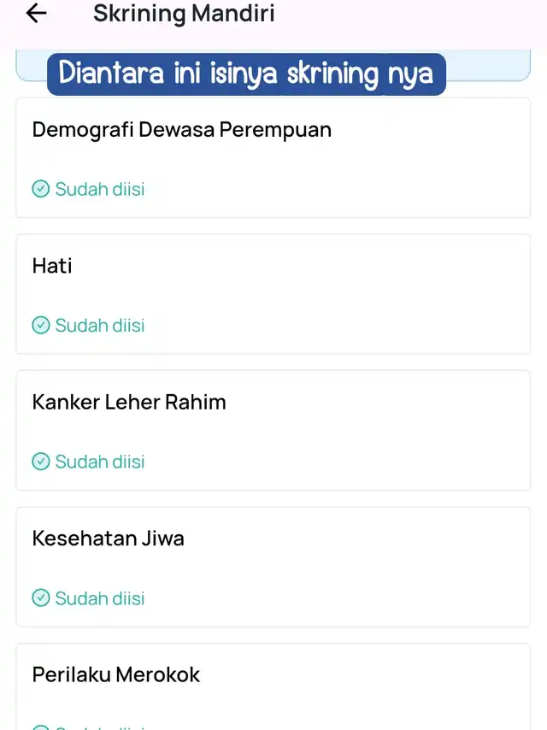Viewport: 547px width, 730px height.
Task: Click the checkmark icon under Hati
Action: pyautogui.click(x=40, y=326)
